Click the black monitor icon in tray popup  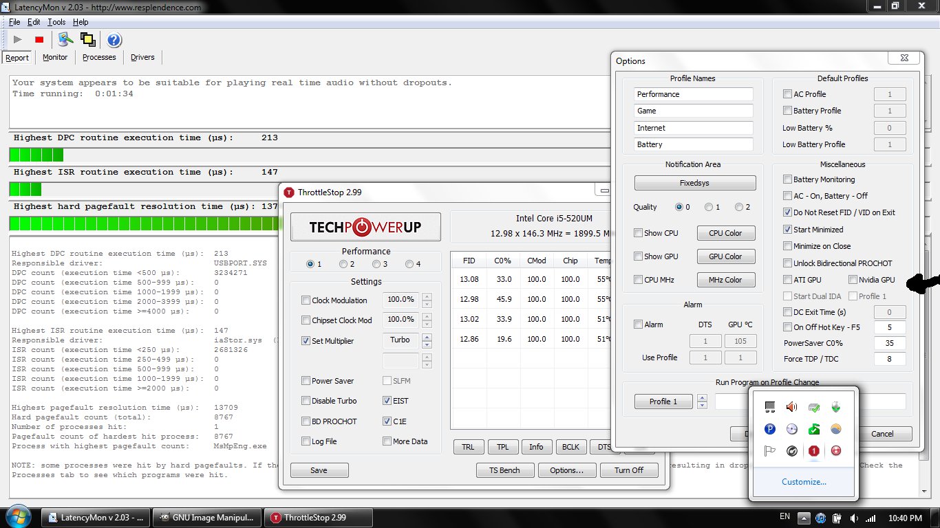pyautogui.click(x=770, y=407)
